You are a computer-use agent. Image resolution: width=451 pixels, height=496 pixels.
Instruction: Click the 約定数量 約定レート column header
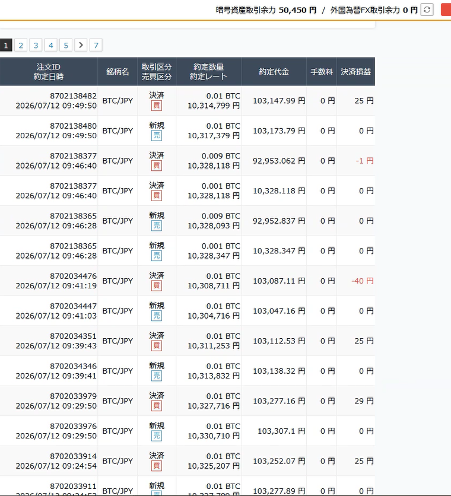208,72
